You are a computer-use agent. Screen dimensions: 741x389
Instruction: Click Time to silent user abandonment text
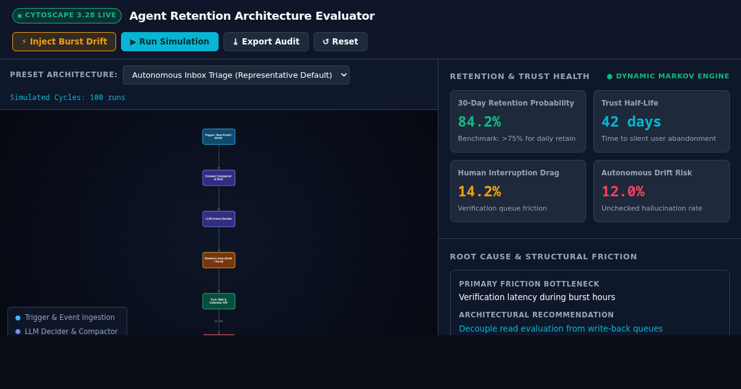[659, 139]
